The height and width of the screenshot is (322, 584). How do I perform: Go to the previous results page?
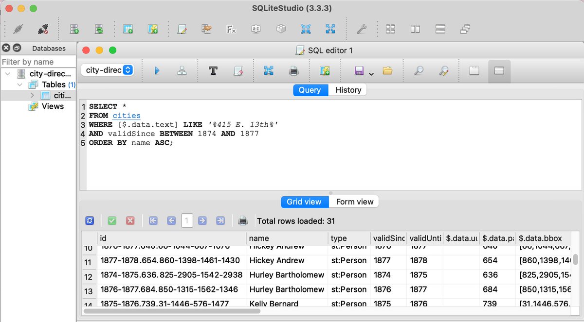171,220
